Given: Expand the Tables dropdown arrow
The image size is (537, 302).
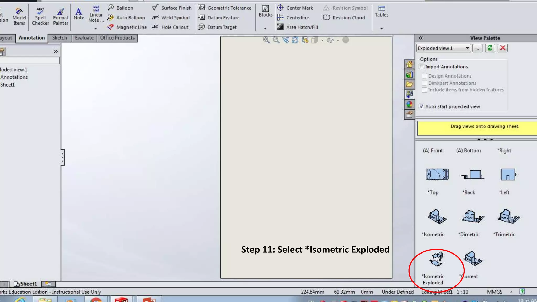Looking at the screenshot, I should point(382,28).
